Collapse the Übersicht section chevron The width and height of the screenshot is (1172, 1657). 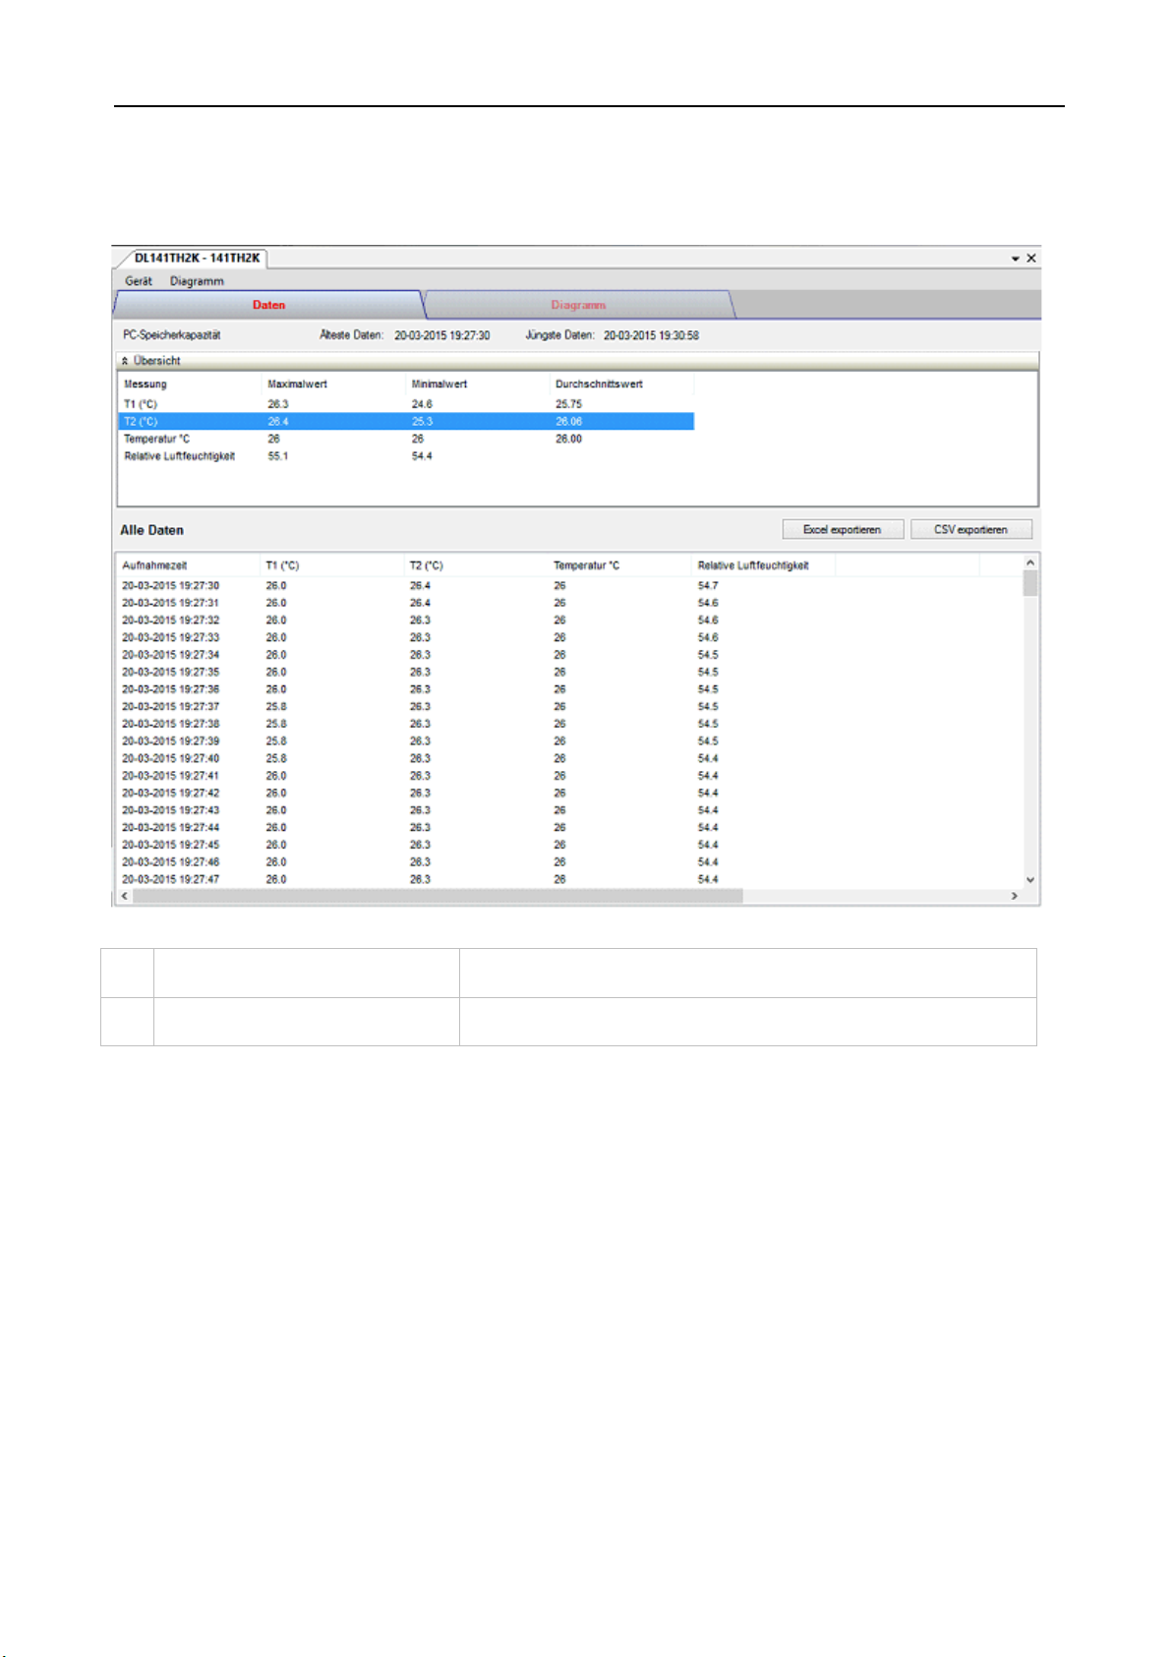click(125, 361)
